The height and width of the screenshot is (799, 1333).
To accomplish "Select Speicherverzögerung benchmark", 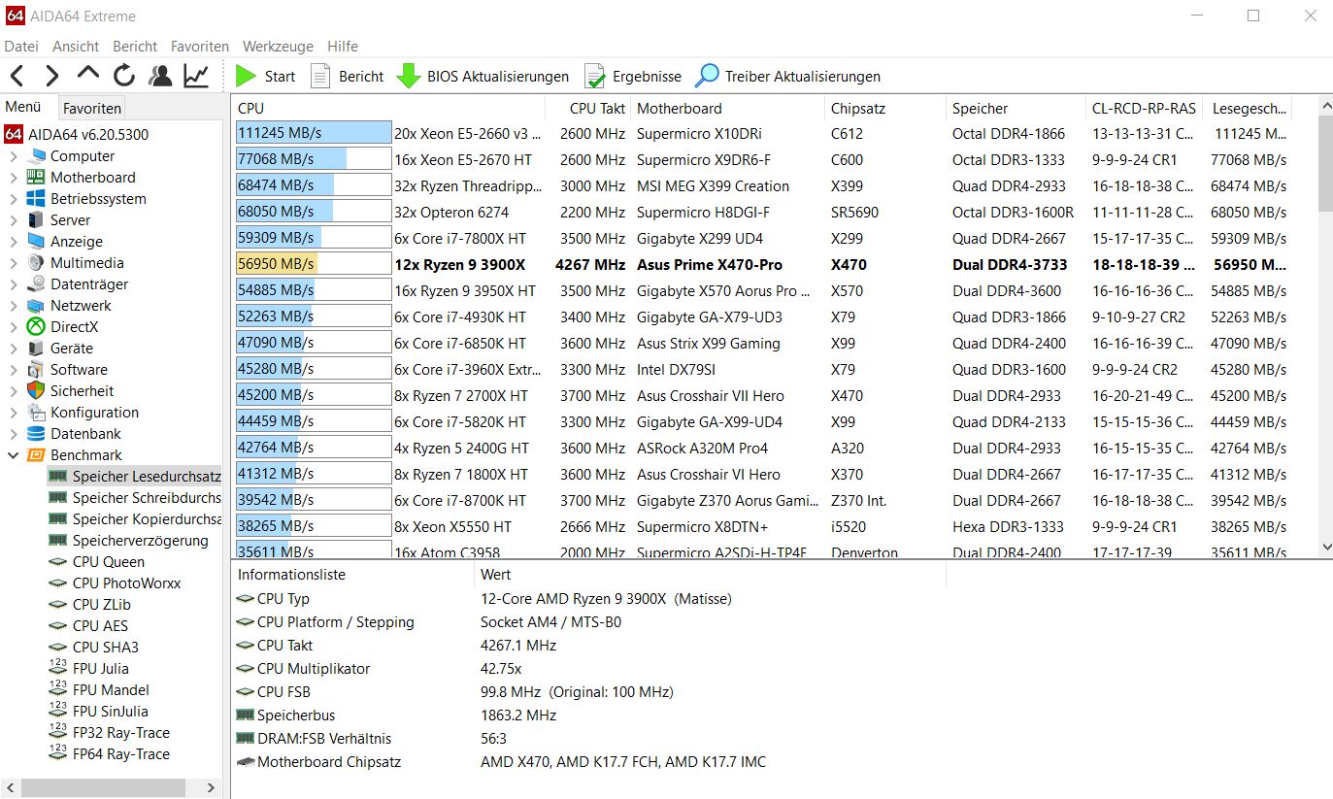I will pyautogui.click(x=128, y=540).
